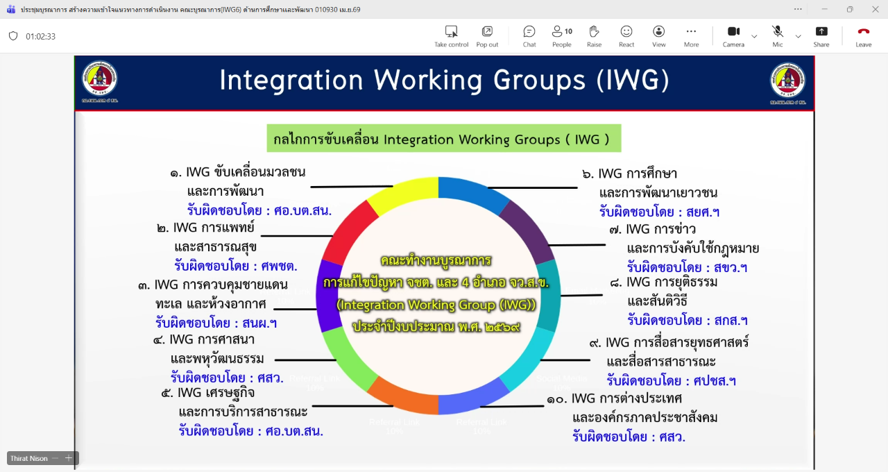
Task: Open the meeting Chat panel
Action: (x=529, y=36)
